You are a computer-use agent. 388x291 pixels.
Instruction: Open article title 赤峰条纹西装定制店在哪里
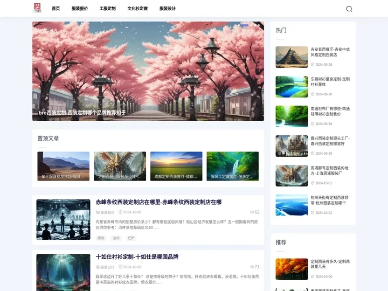point(158,202)
